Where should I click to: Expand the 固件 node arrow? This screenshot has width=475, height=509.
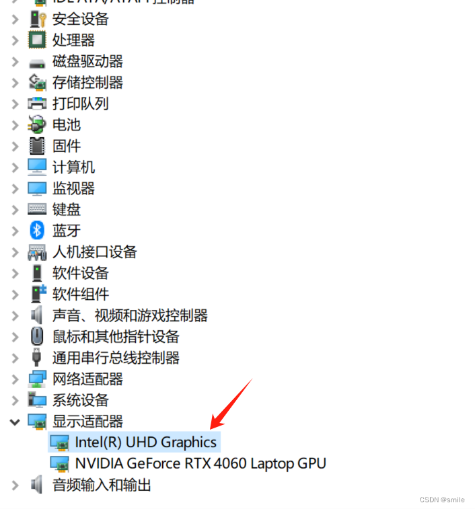click(15, 147)
